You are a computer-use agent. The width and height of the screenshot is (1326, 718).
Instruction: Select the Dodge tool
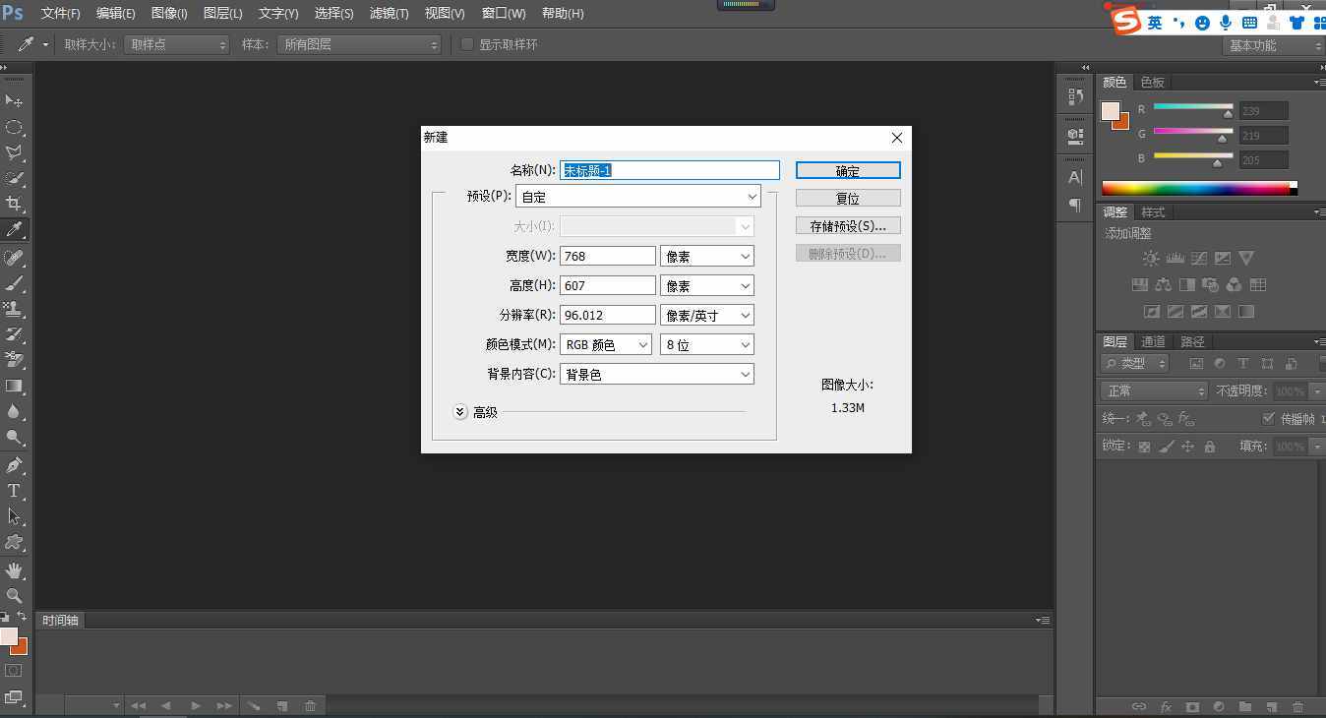[x=14, y=438]
